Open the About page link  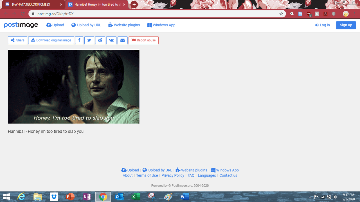coord(127,175)
